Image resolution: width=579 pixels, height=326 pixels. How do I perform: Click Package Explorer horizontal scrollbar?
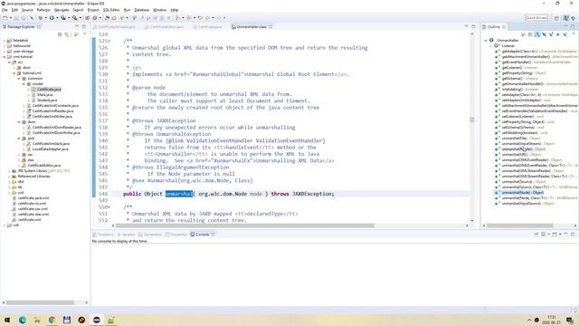click(40, 302)
